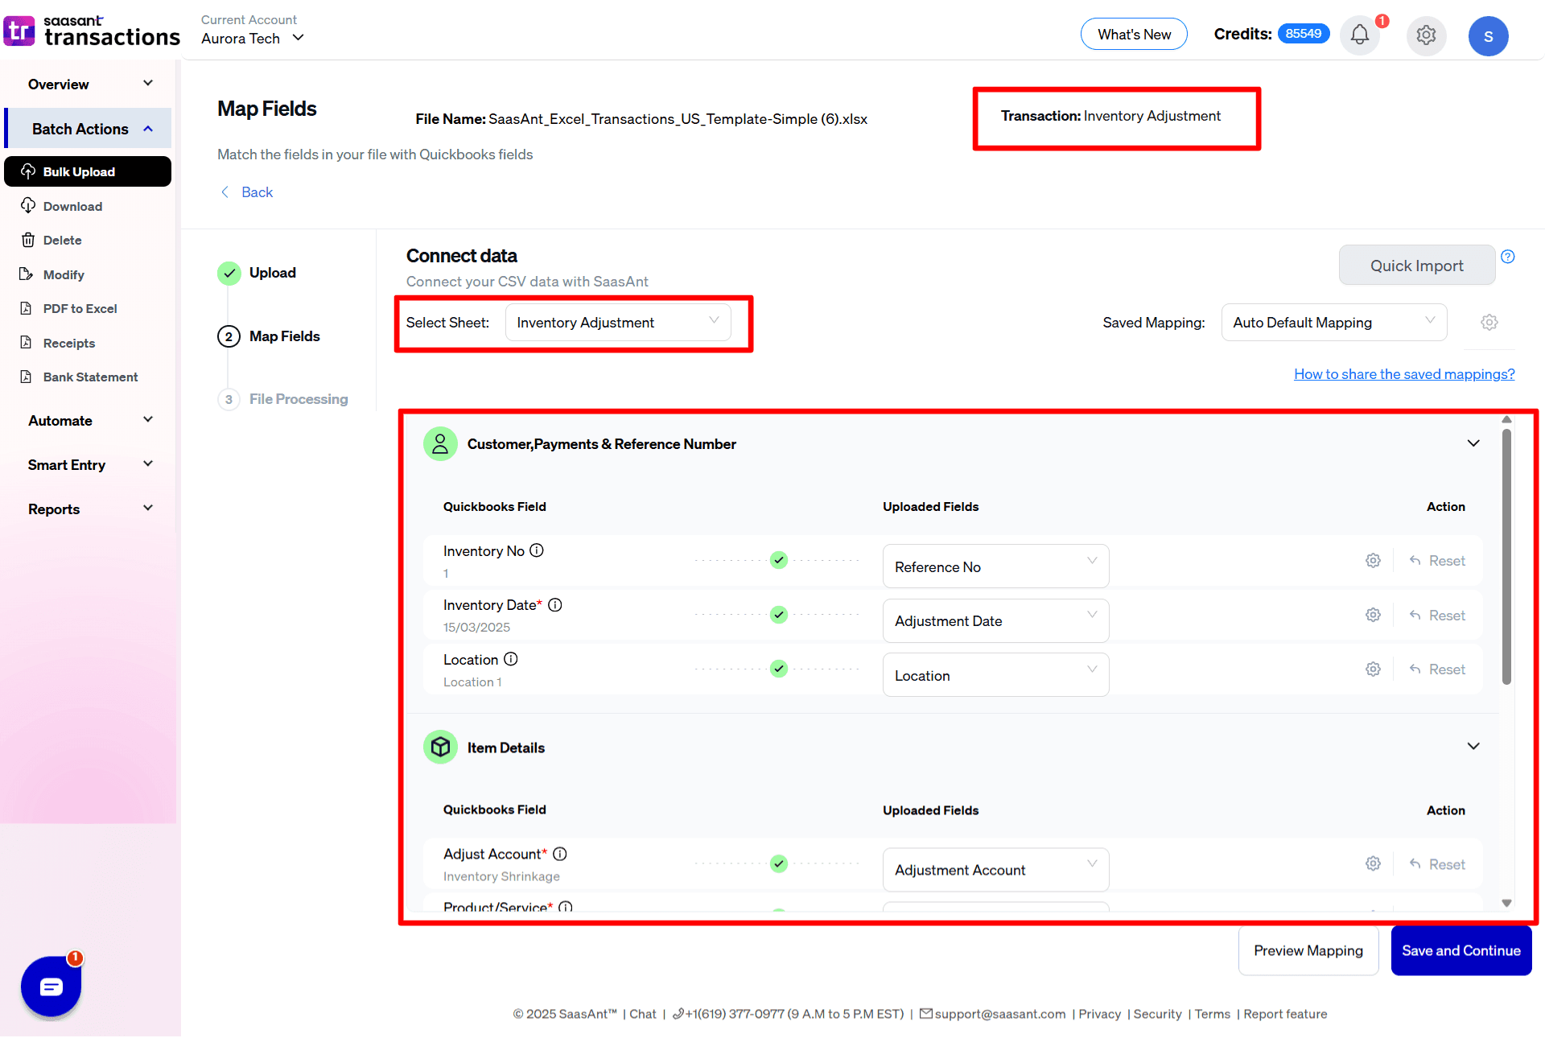The width and height of the screenshot is (1545, 1038).
Task: Expand the Smart Entry menu
Action: 89,464
